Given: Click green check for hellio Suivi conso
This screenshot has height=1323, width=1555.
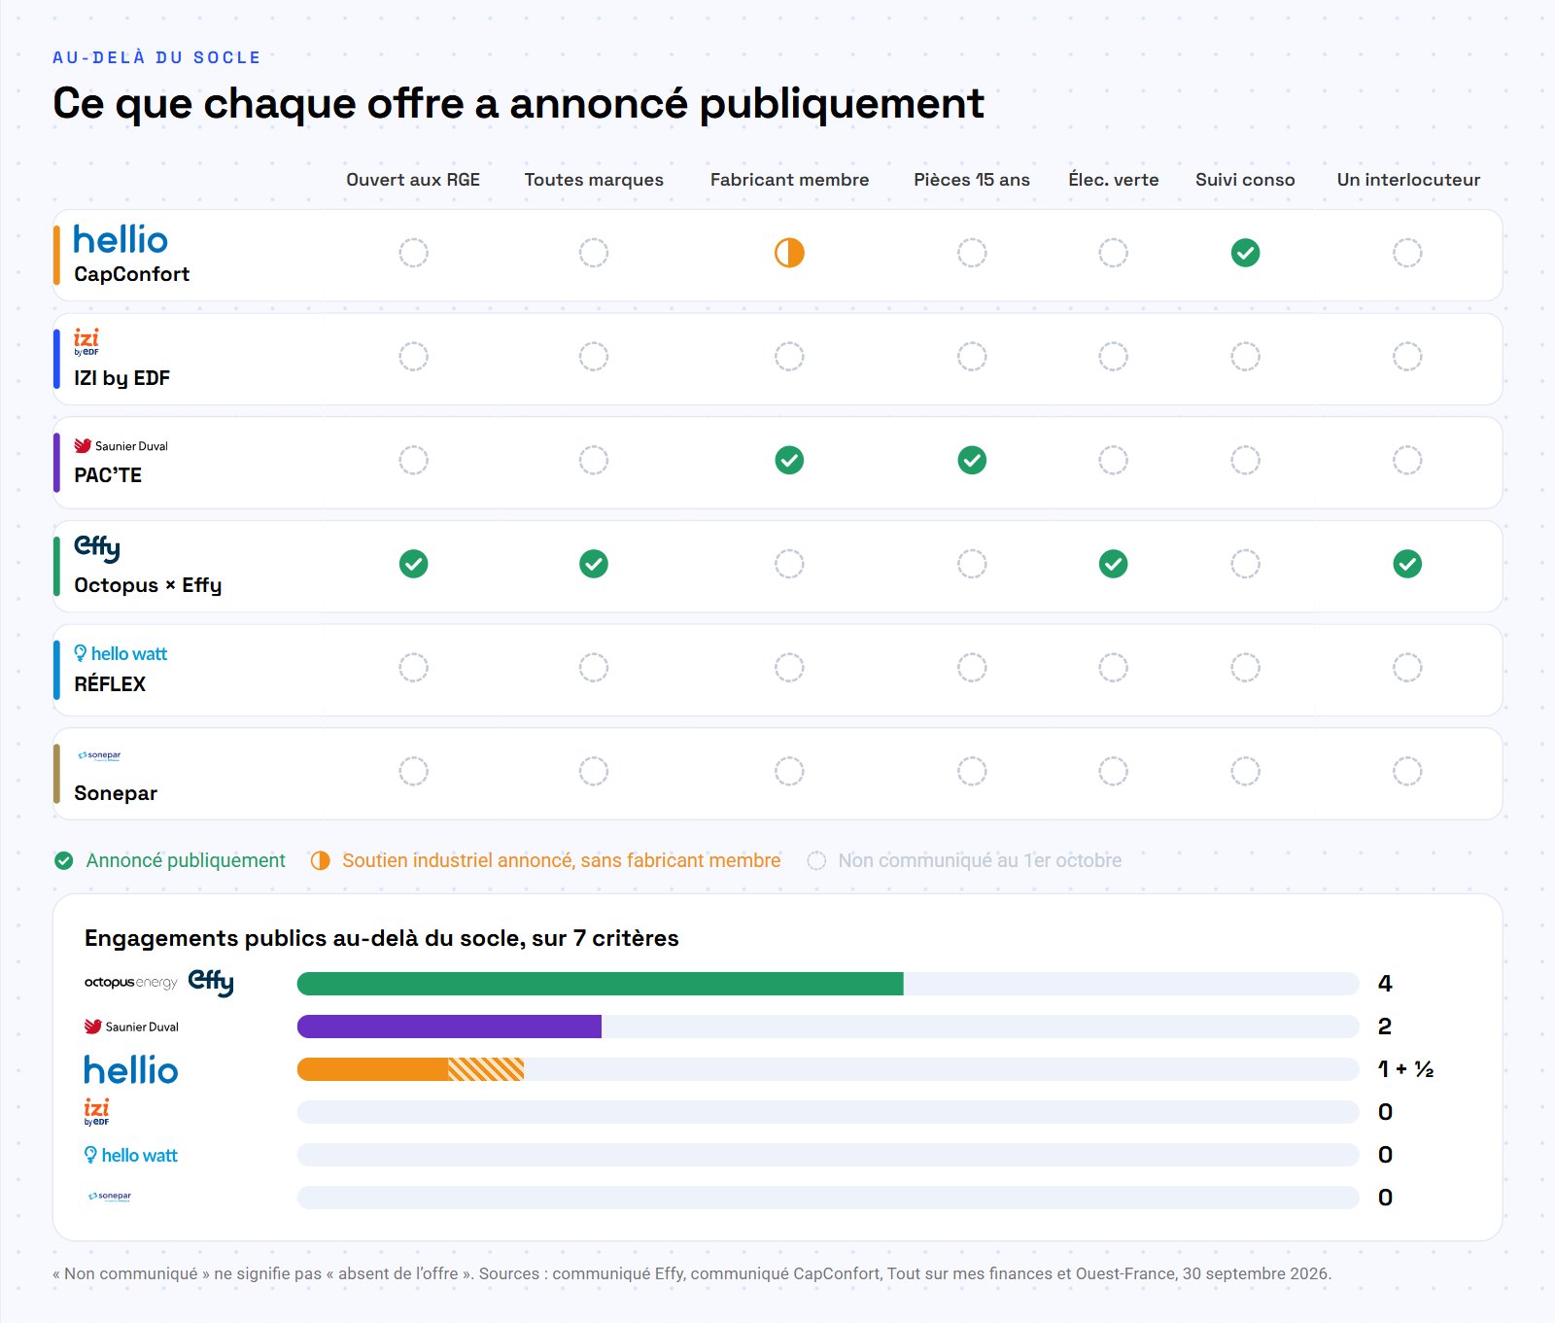Looking at the screenshot, I should pyautogui.click(x=1245, y=253).
